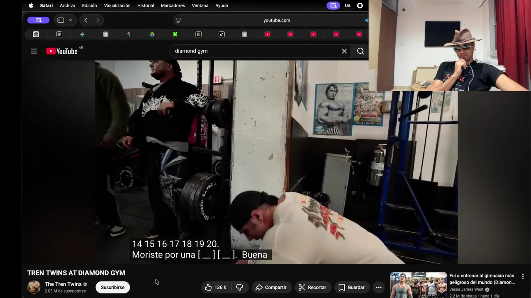Viewport: 531px width, 298px height.
Task: Open the Archivo menu
Action: coord(67,5)
